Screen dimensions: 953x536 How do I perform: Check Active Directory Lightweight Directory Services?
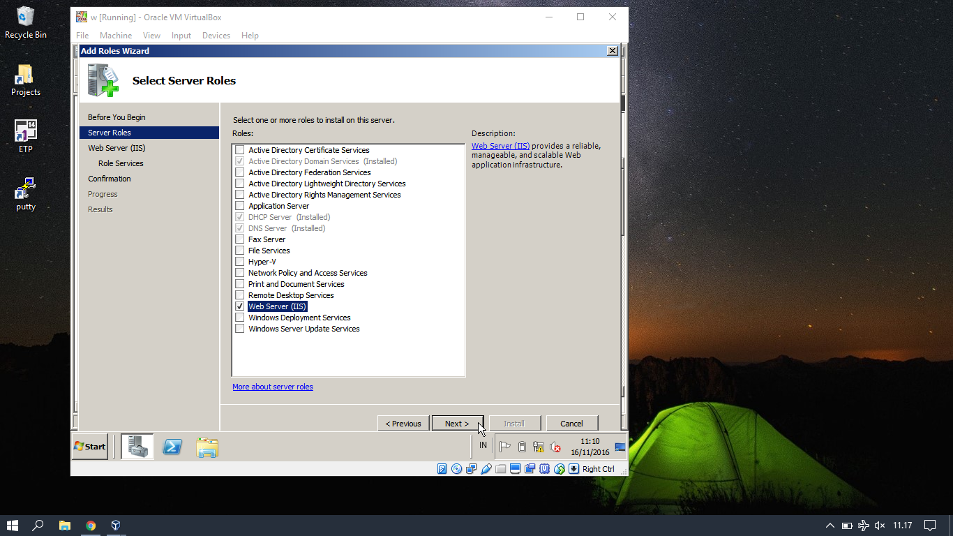[240, 184]
